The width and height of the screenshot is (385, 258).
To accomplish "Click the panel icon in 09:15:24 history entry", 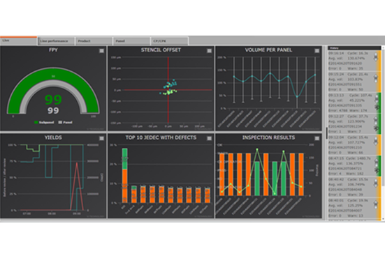I will 376,78.
